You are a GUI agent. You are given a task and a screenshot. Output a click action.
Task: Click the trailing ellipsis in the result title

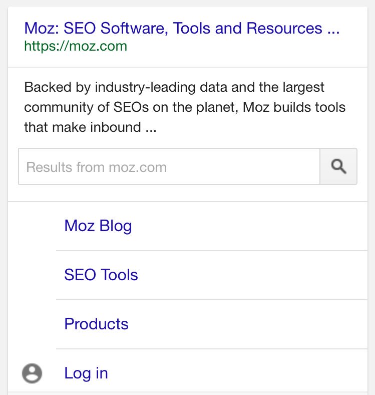pos(333,28)
